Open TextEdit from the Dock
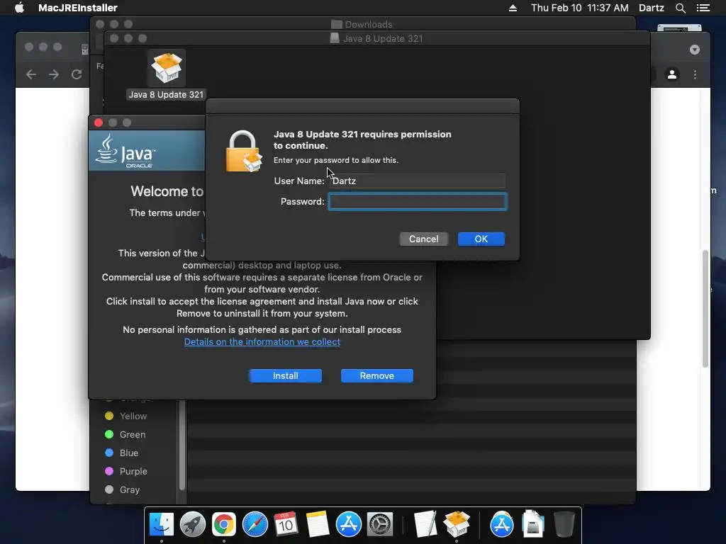 425,524
